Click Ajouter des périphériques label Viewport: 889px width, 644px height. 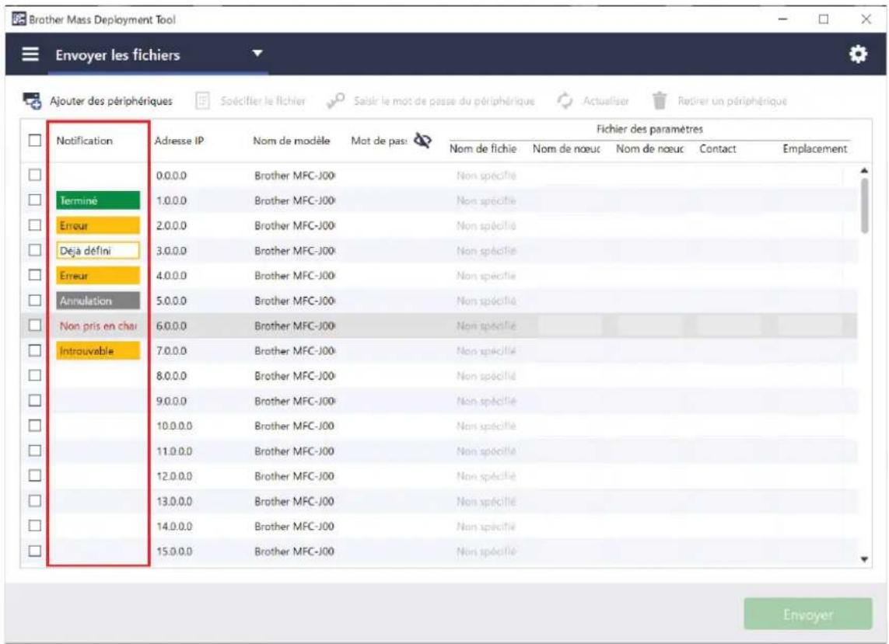coord(111,101)
